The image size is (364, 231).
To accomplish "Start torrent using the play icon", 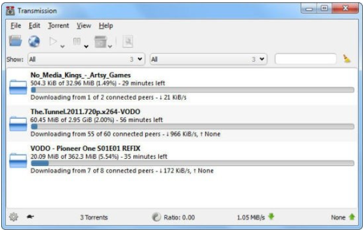I will click(x=53, y=42).
